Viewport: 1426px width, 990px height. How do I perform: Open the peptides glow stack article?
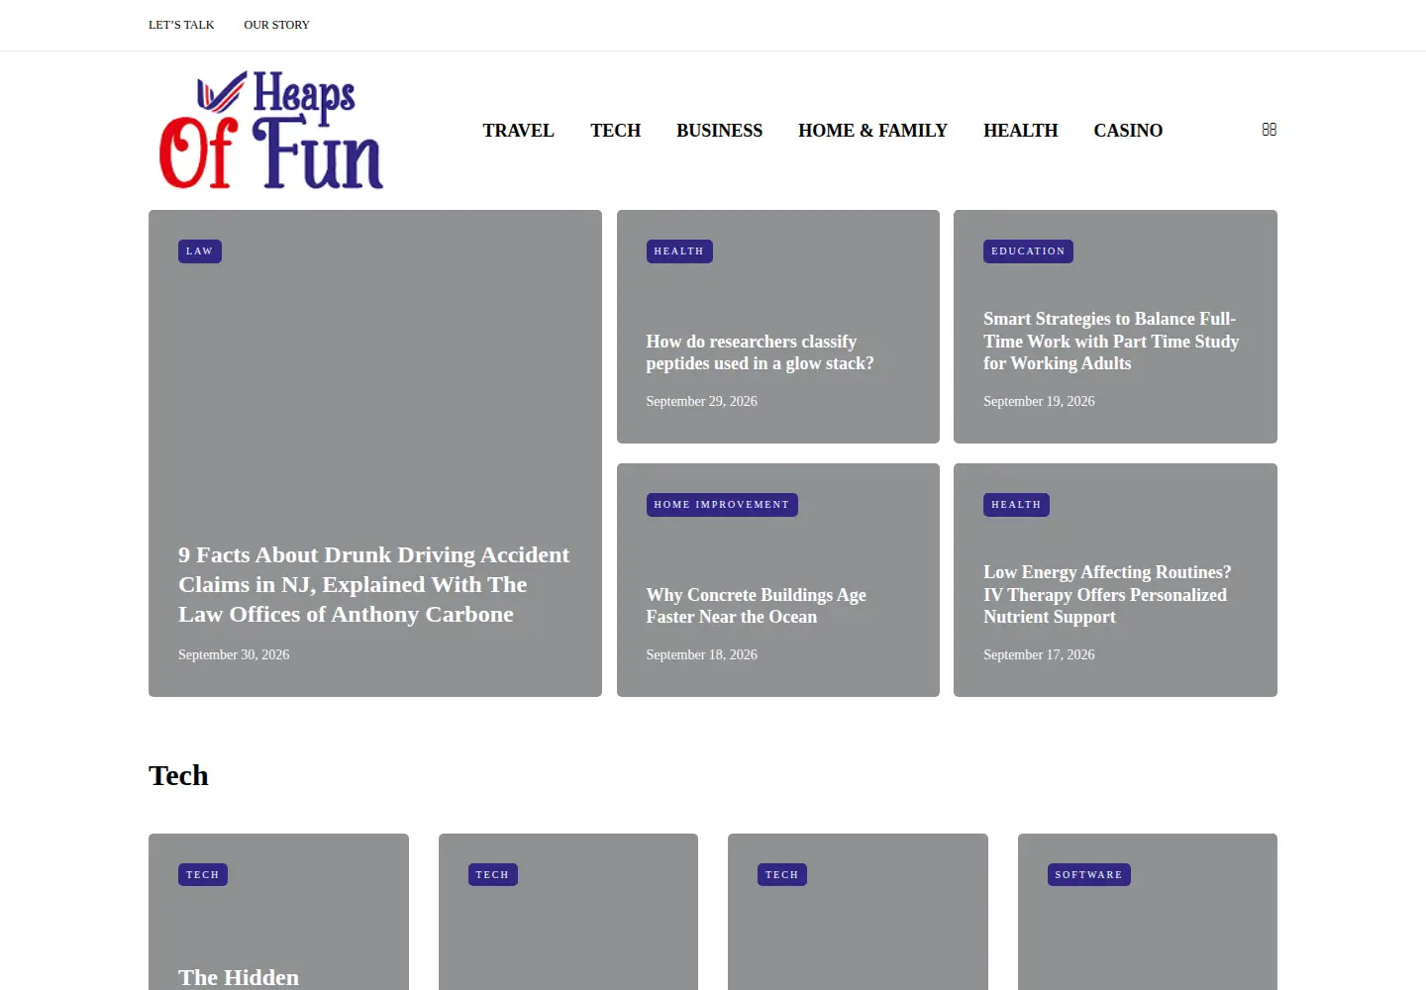point(760,352)
